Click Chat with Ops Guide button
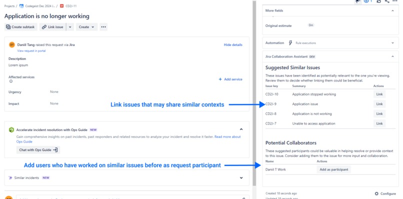 (38, 150)
